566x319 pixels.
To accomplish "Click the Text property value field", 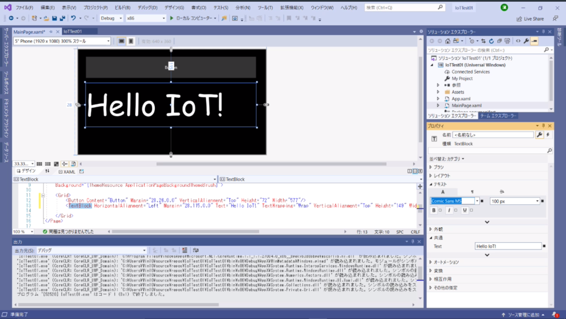I will (508, 246).
